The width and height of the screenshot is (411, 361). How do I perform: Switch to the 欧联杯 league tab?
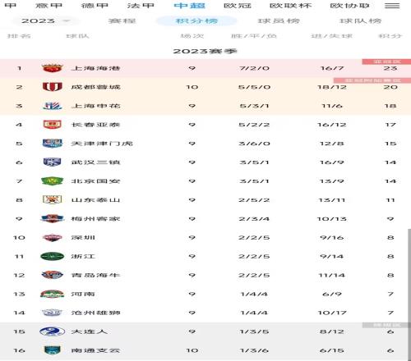(290, 6)
